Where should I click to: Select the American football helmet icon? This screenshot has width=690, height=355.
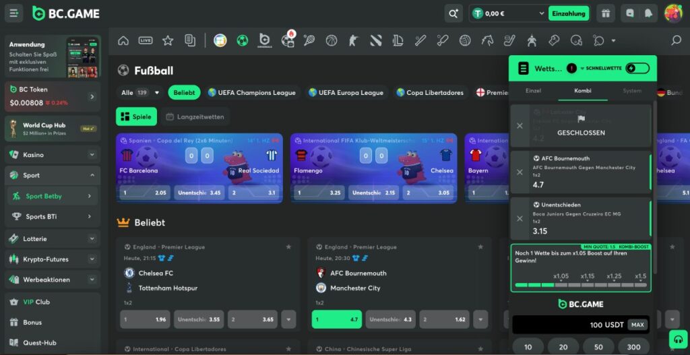(576, 41)
